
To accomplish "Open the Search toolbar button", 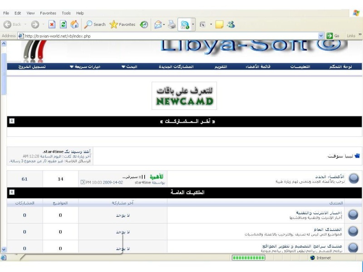I will [94, 24].
